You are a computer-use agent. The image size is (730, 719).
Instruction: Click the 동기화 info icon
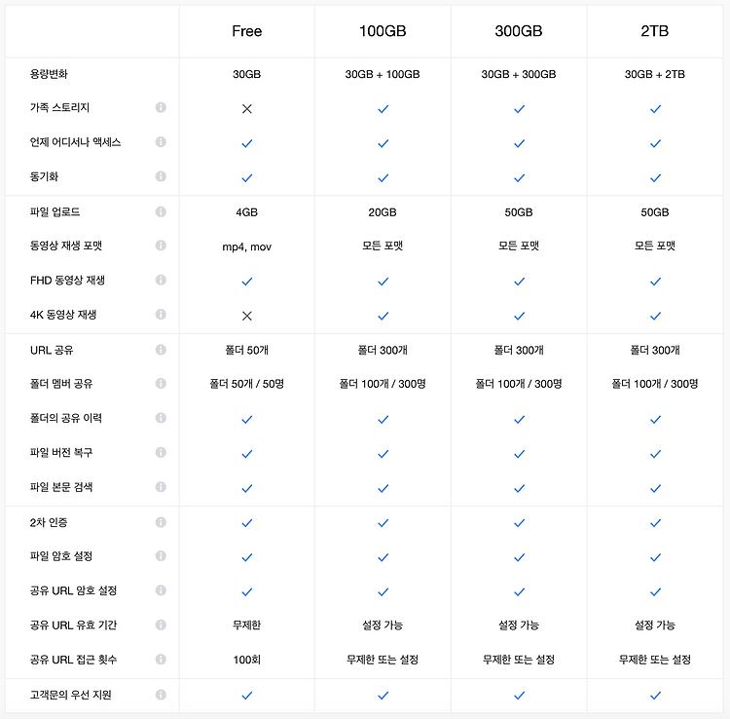[x=161, y=176]
